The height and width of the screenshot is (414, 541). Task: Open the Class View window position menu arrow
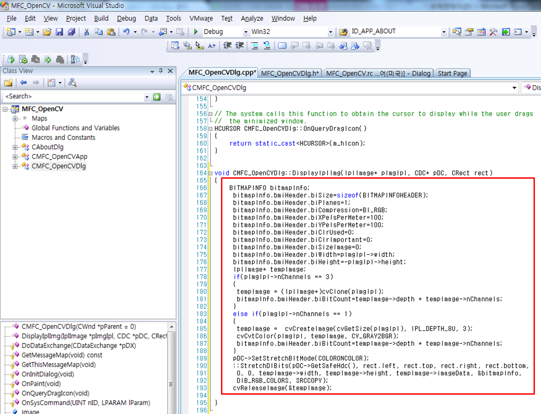(x=152, y=71)
